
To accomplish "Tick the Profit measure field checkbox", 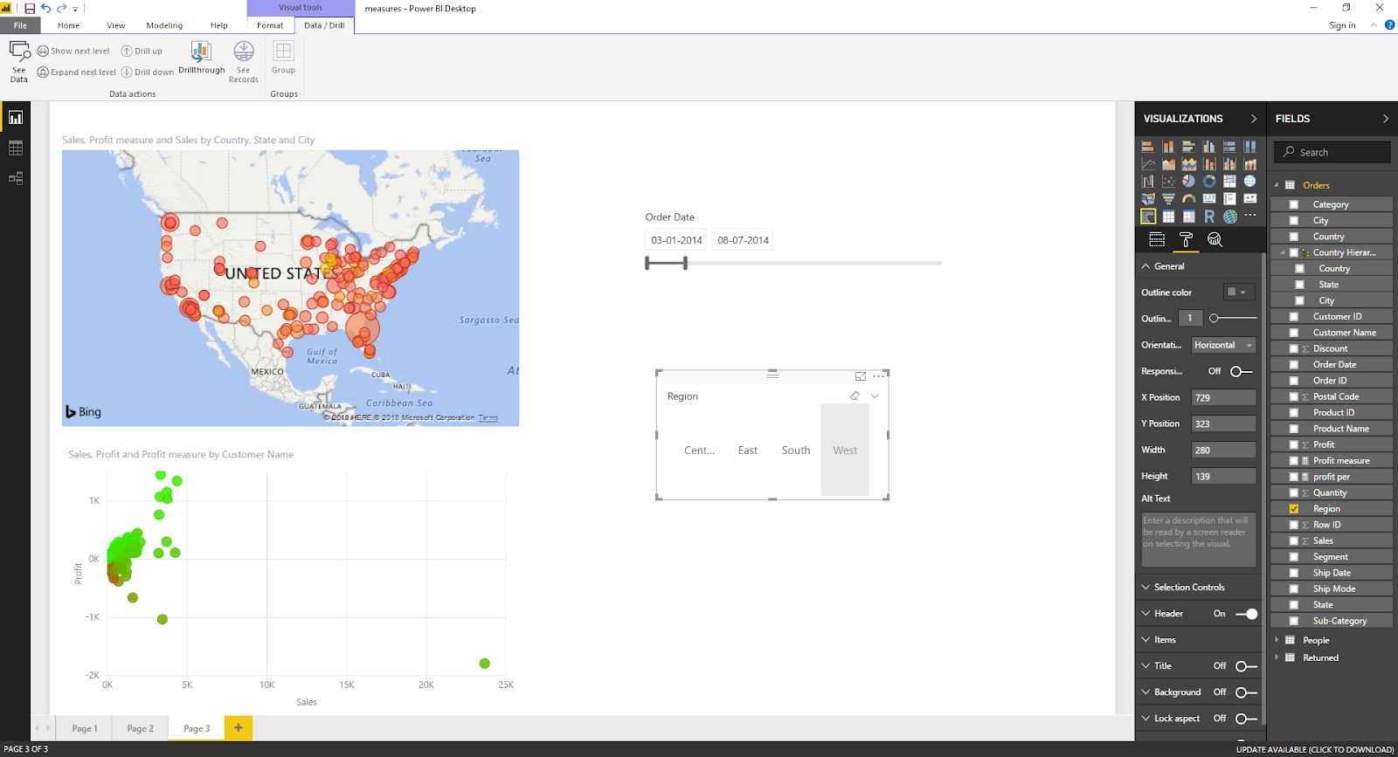I will 1294,461.
